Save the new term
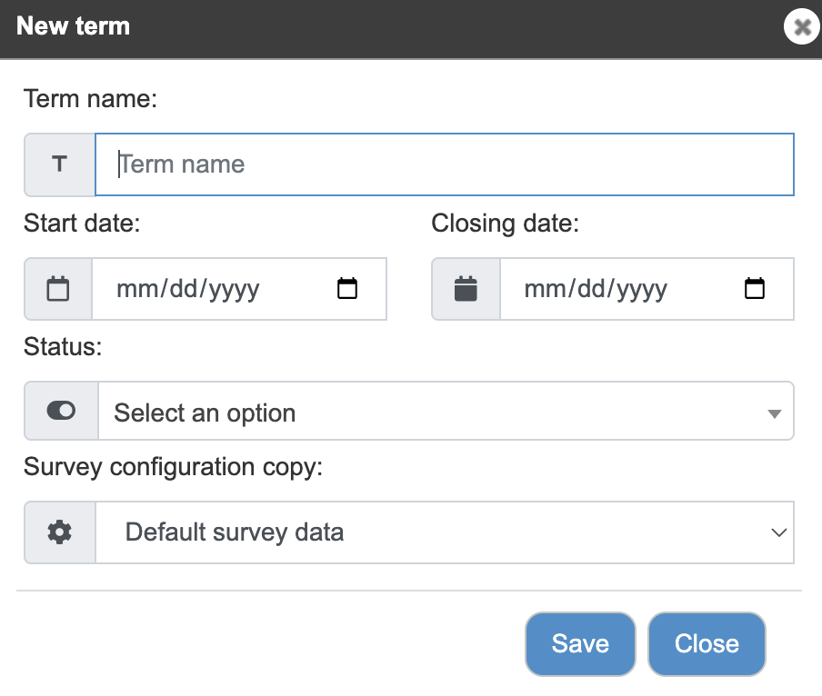822x696 pixels. point(580,643)
